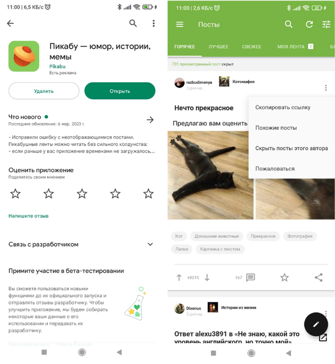Open the feed filter settings icon
This screenshot has height=364, width=335.
coord(326,24)
